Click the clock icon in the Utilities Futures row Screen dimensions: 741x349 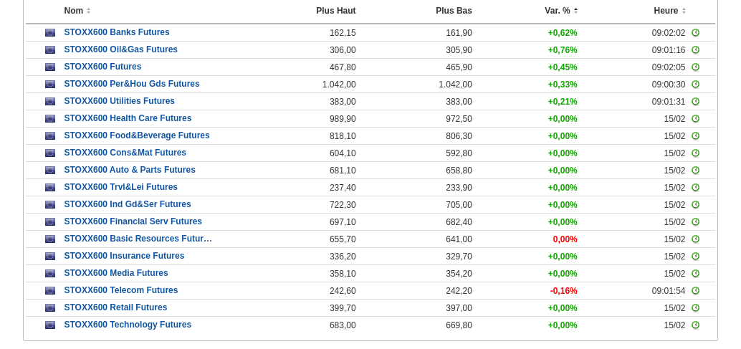coord(695,102)
